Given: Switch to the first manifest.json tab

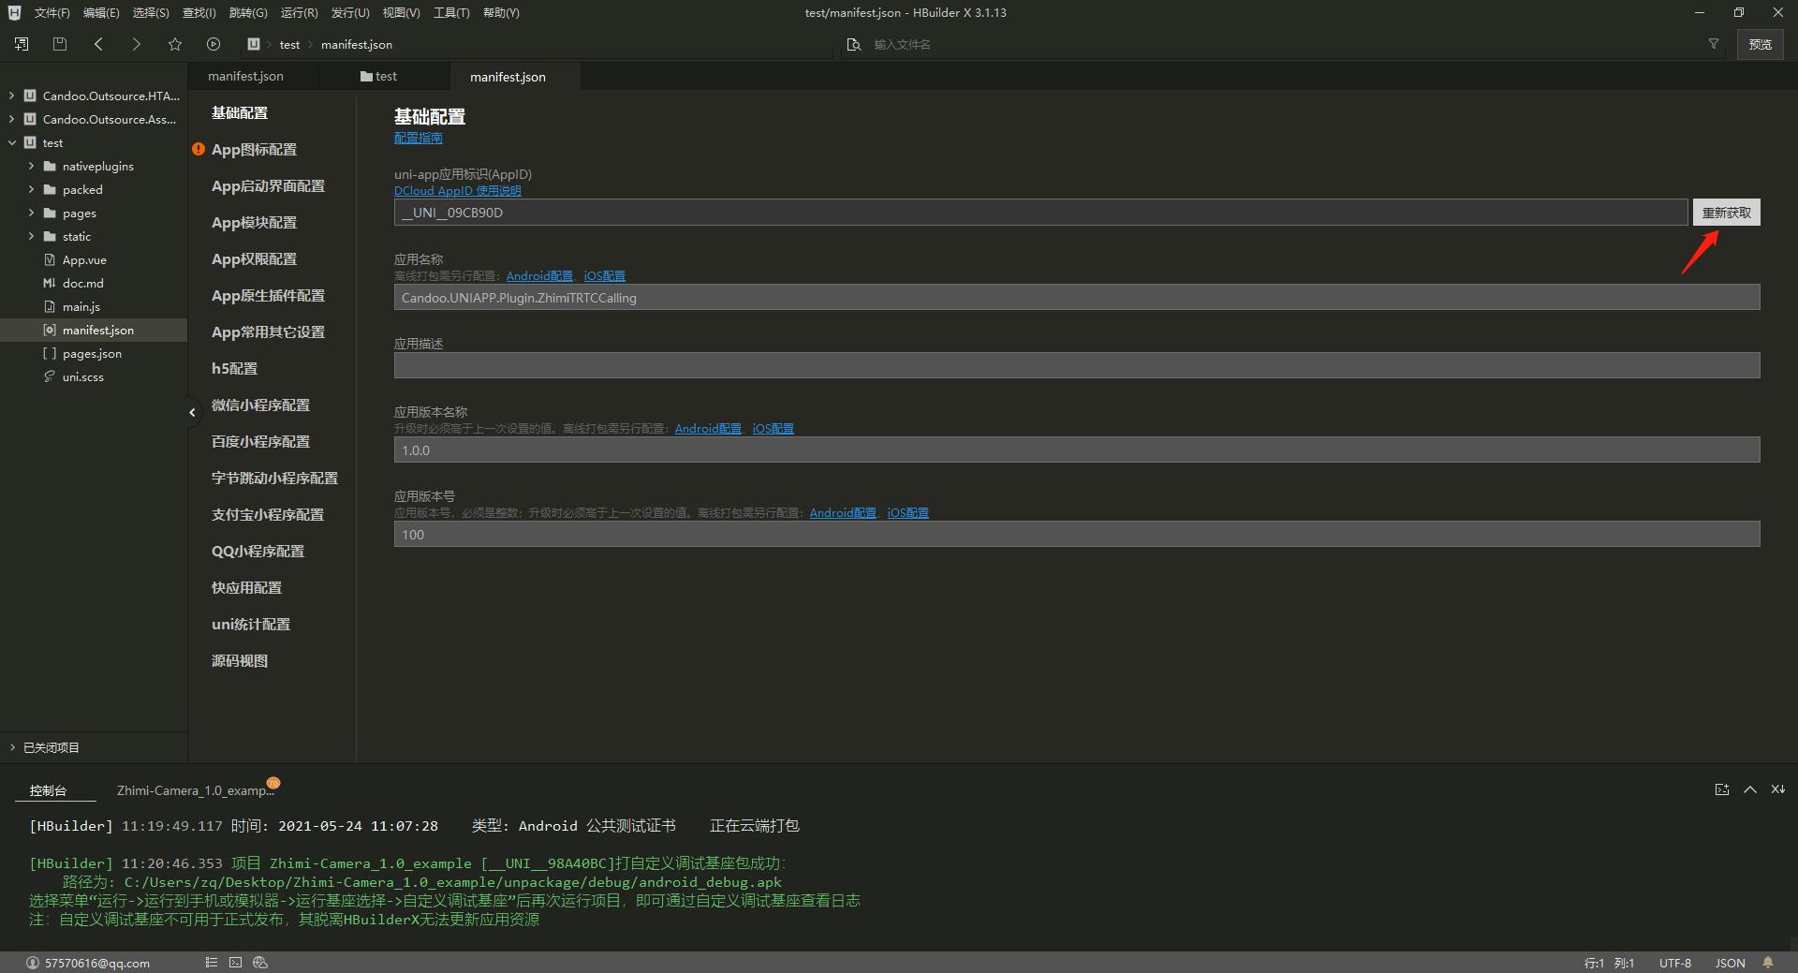Looking at the screenshot, I should click(x=245, y=76).
